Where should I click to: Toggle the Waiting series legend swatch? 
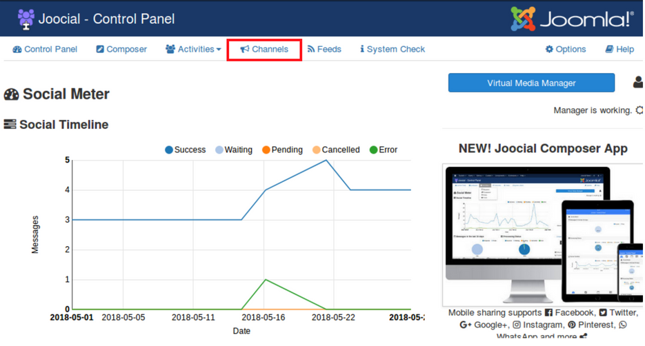point(219,150)
